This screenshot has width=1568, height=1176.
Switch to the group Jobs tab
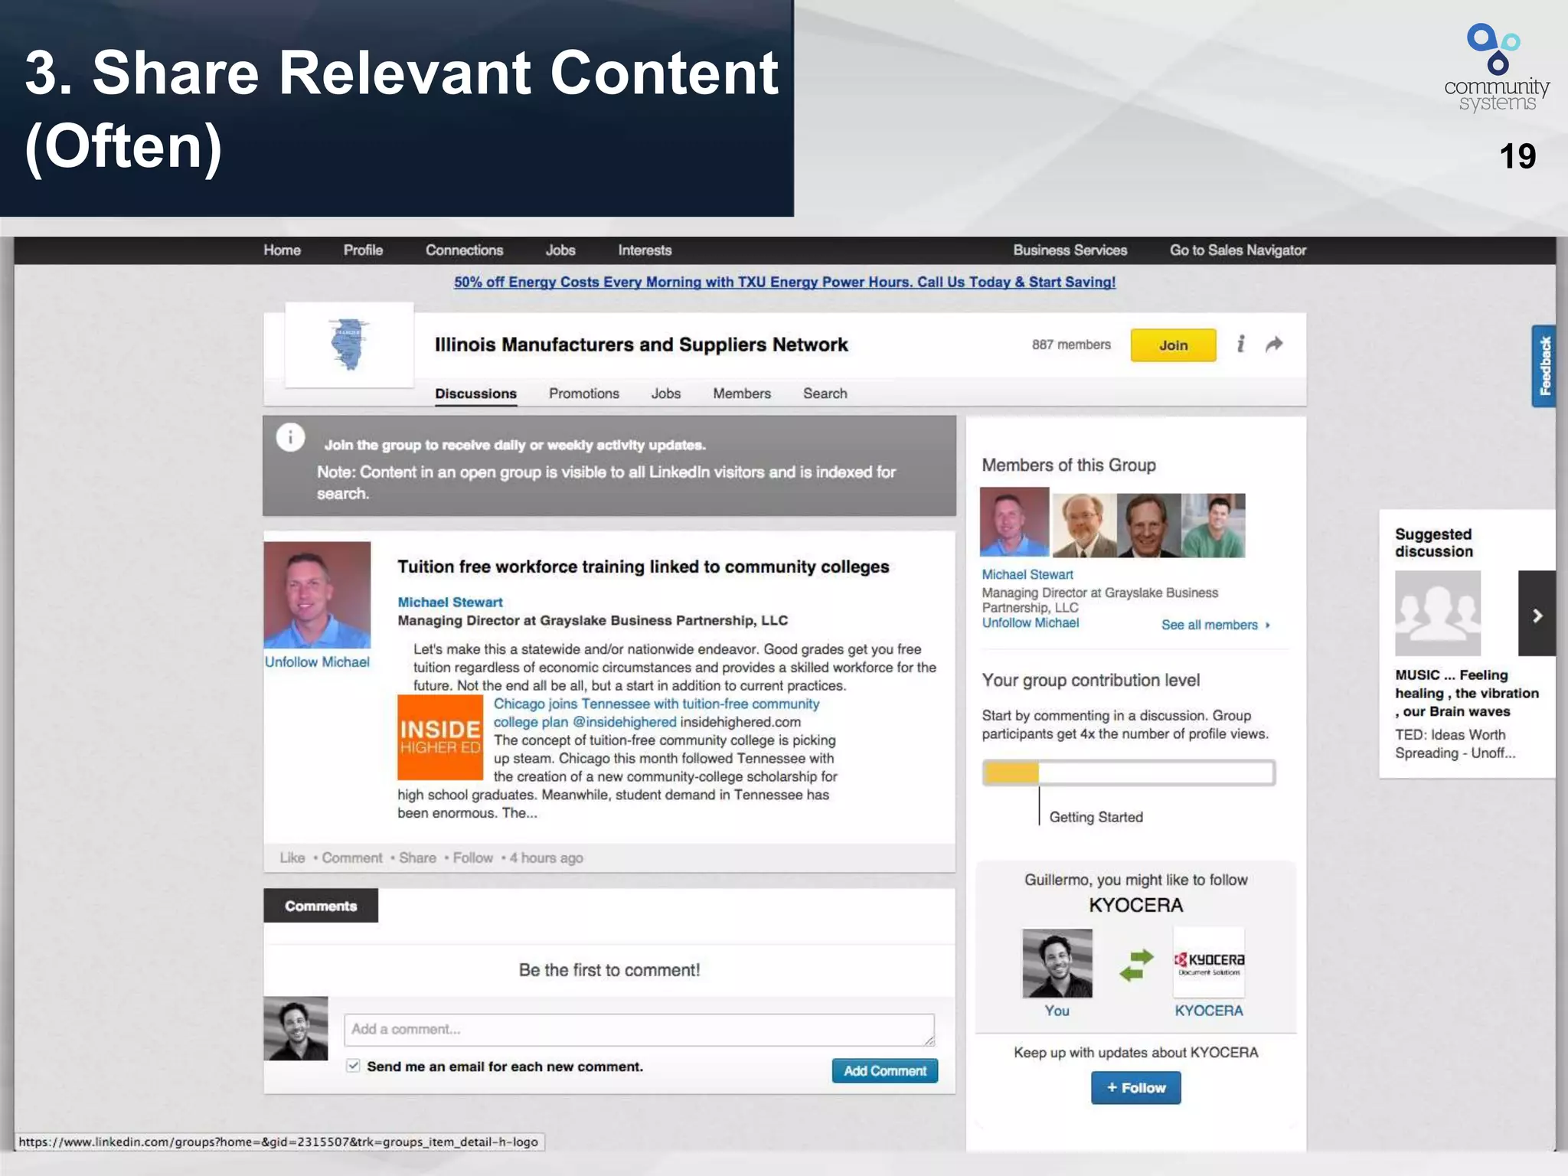click(665, 394)
